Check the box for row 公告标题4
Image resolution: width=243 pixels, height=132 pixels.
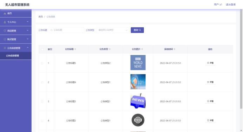pyautogui.click(x=42, y=82)
